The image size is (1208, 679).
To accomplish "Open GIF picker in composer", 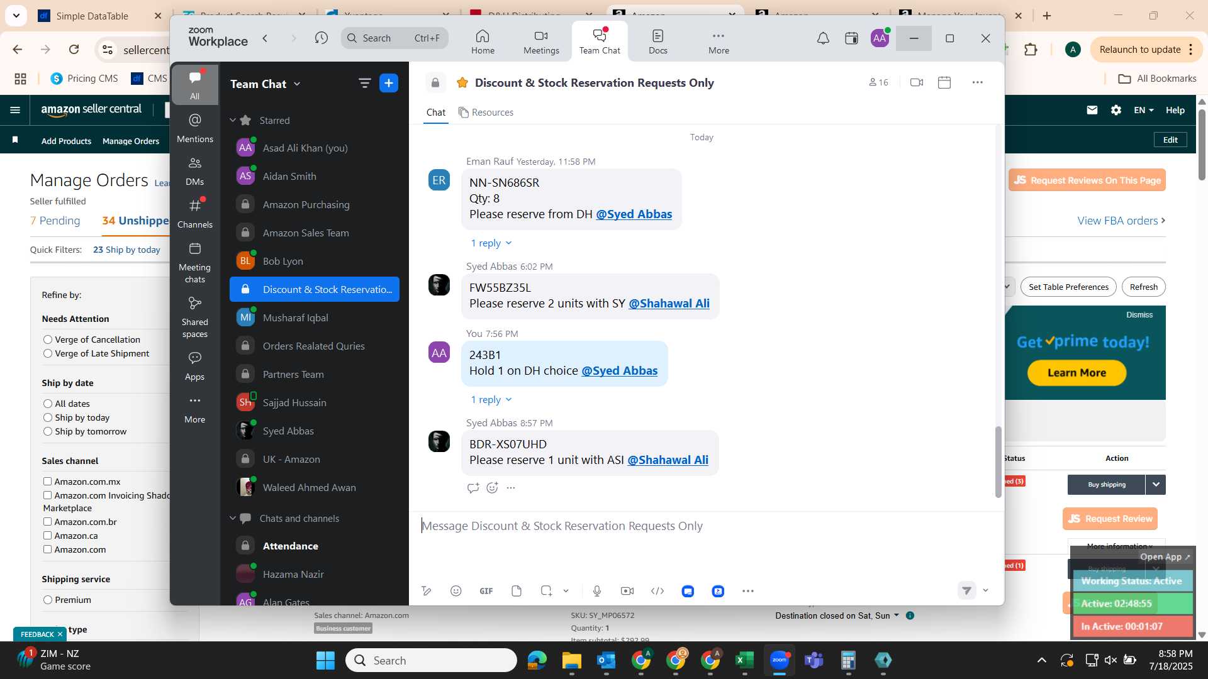I will click(486, 591).
